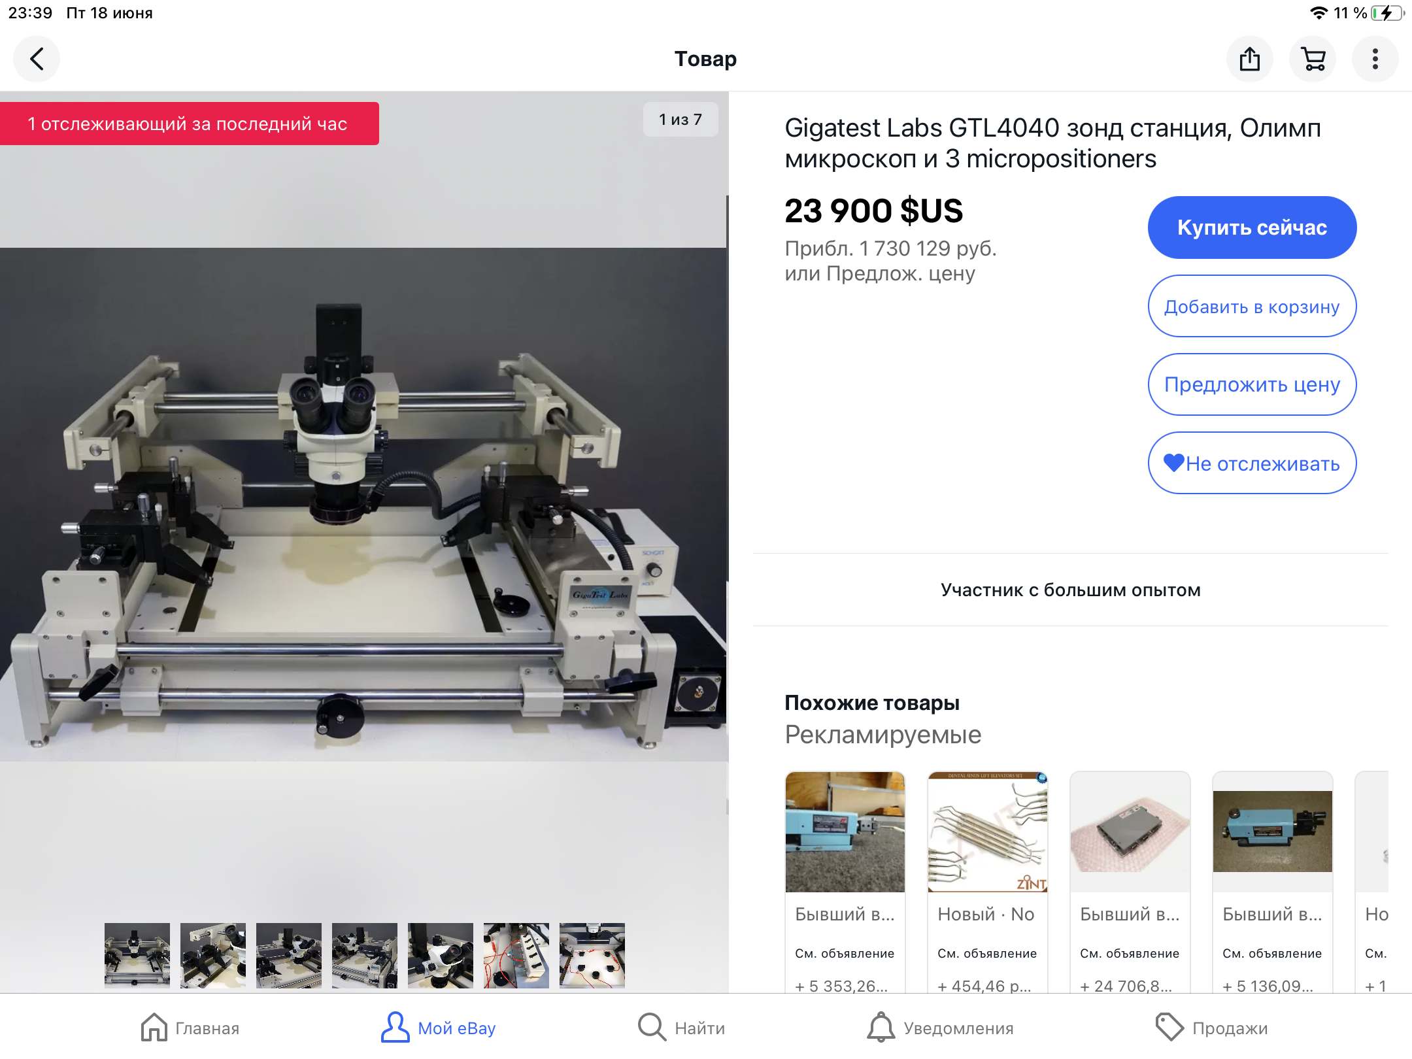Click Предложить цену button
1412x1059 pixels.
tap(1252, 384)
